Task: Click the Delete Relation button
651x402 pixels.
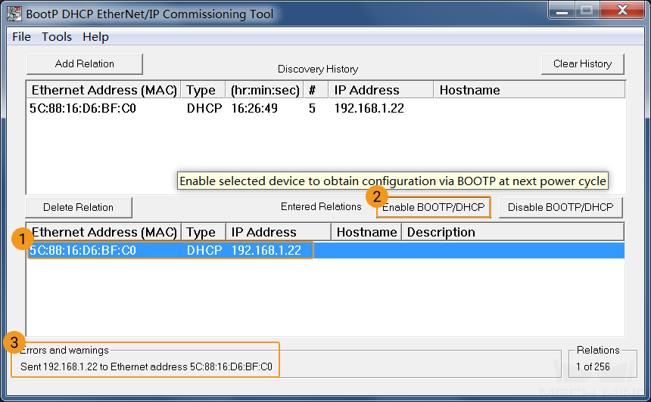Action: pos(79,207)
